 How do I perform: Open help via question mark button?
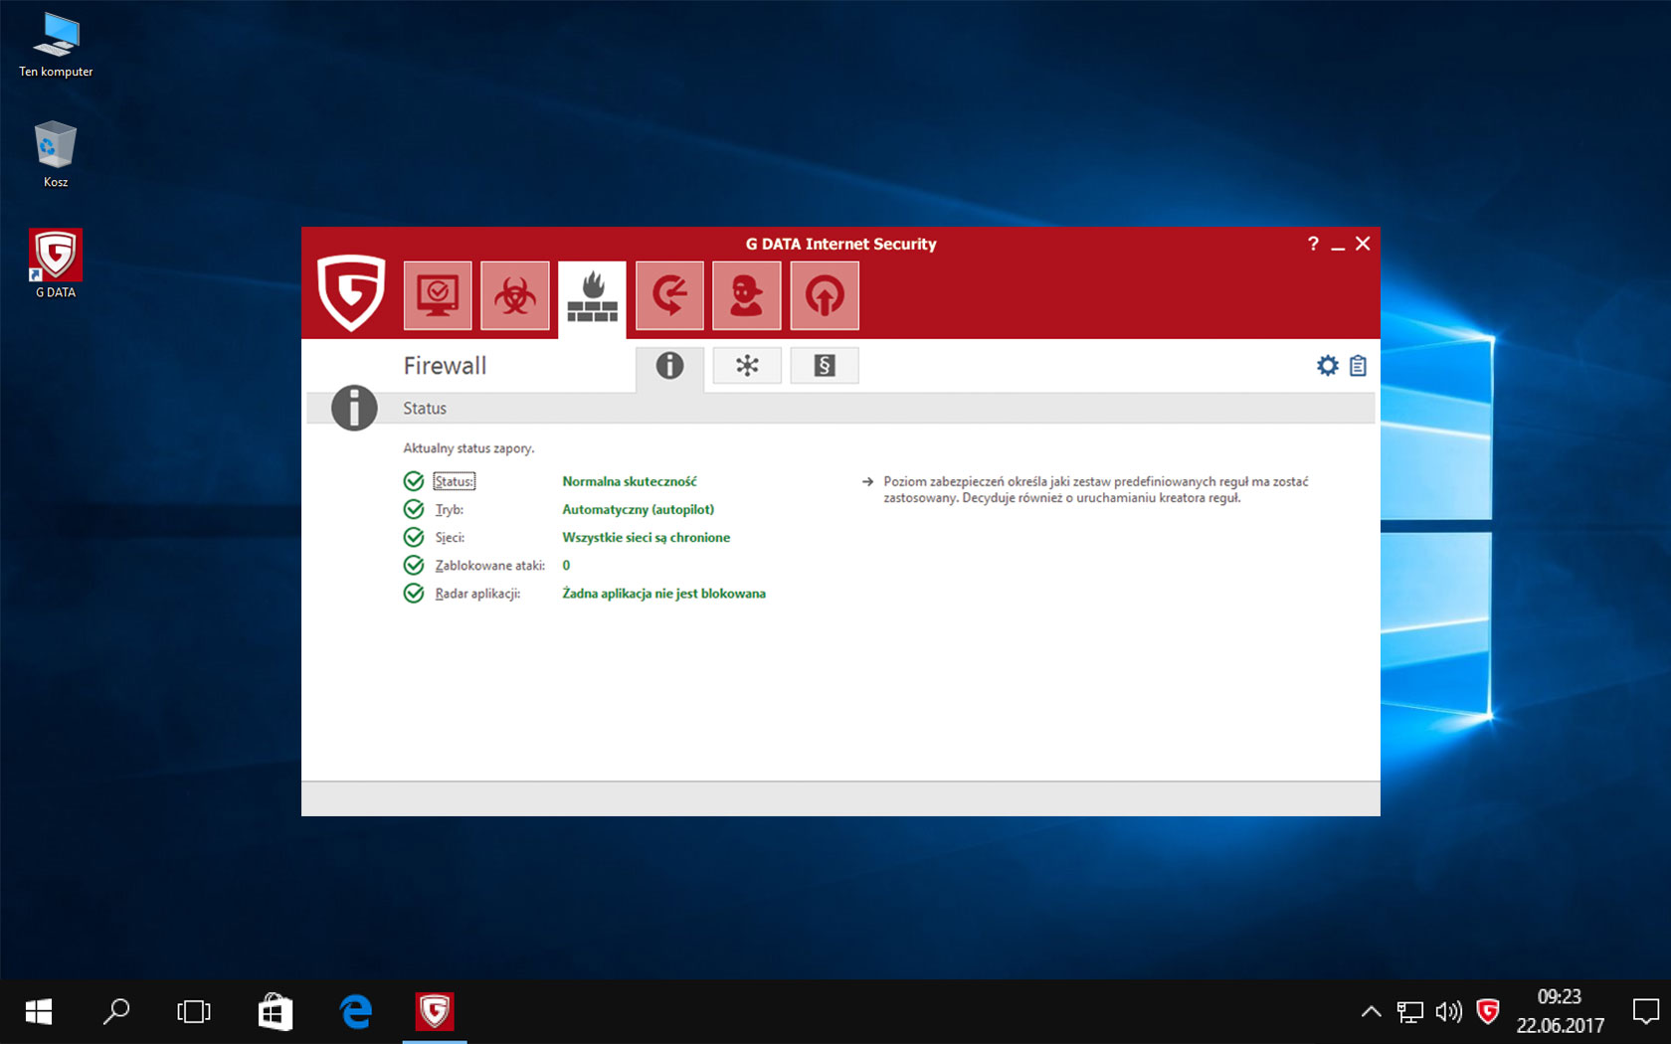[x=1313, y=244]
